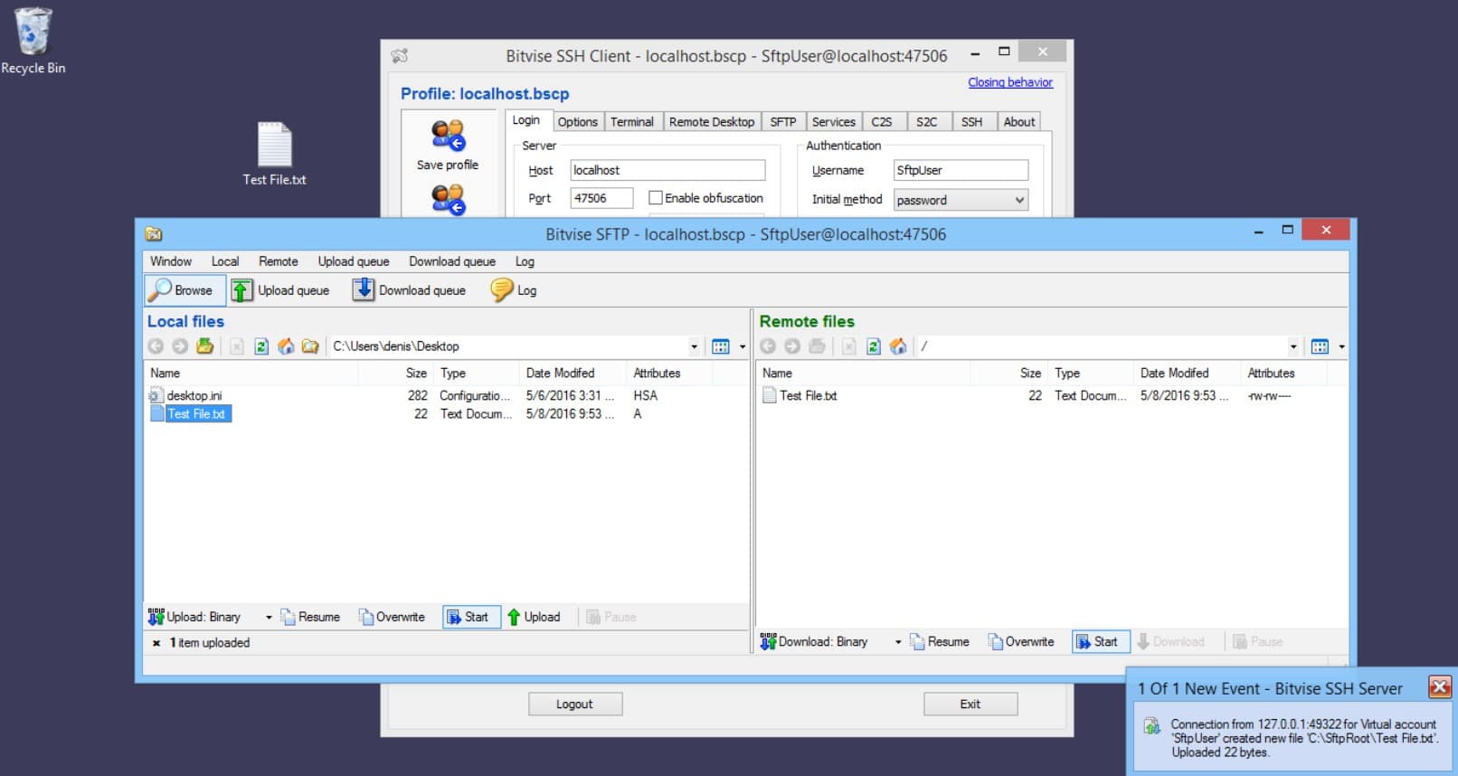Click the Closing behavior link
The height and width of the screenshot is (776, 1458).
point(1010,82)
